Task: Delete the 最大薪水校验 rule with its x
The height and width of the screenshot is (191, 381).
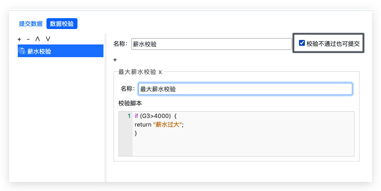Action: [x=160, y=72]
